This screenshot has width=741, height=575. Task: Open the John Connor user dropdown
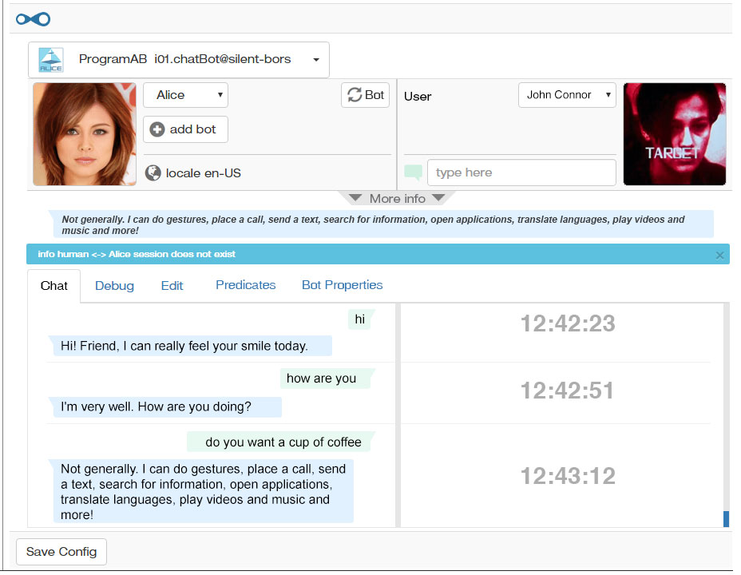point(567,95)
